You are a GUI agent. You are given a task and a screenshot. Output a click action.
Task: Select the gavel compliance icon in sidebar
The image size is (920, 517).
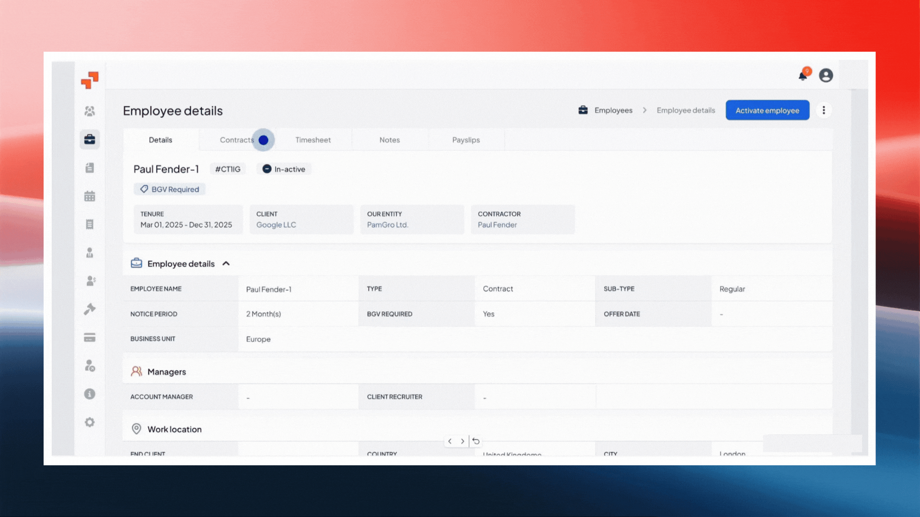[x=90, y=309]
